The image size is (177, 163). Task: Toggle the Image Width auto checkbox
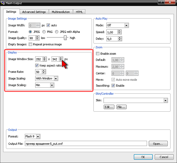[x=48, y=25]
